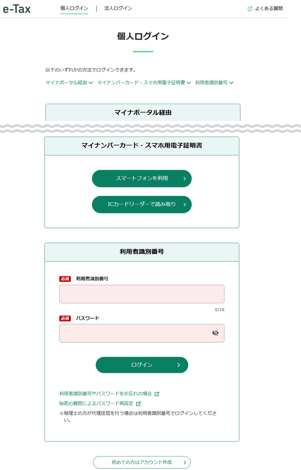Expand マイナンバーカード・スマホ用電子証明書 anchor chevron
This screenshot has width=301, height=470.
coord(189,83)
